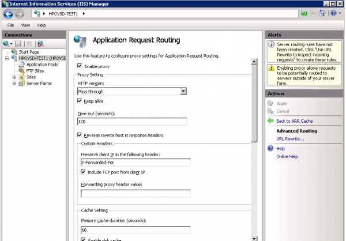Open the View menu
This screenshot has width=346, height=241.
pyautogui.click(x=25, y=25)
